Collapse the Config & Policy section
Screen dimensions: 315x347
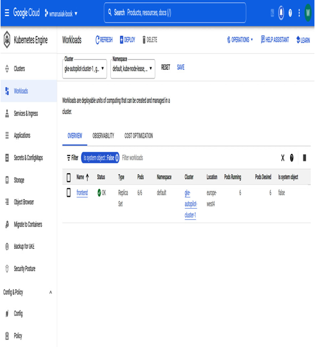51,292
